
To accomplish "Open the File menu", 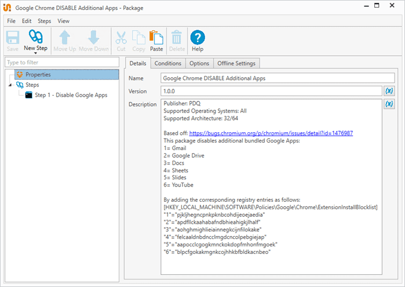I will [x=11, y=21].
